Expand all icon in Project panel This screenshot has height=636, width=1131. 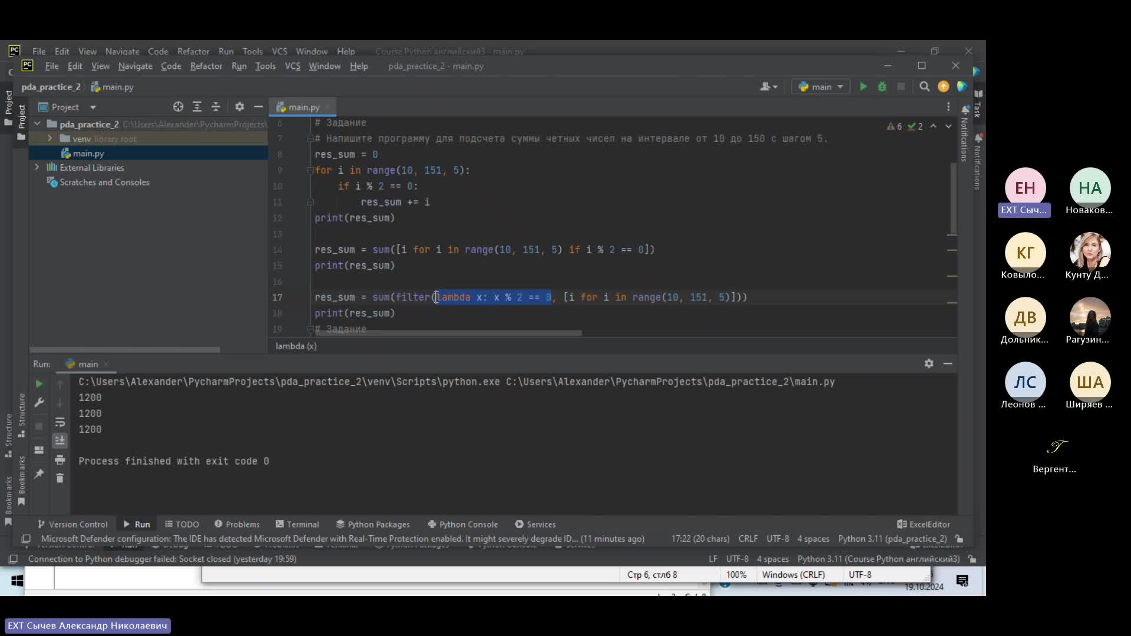click(197, 107)
